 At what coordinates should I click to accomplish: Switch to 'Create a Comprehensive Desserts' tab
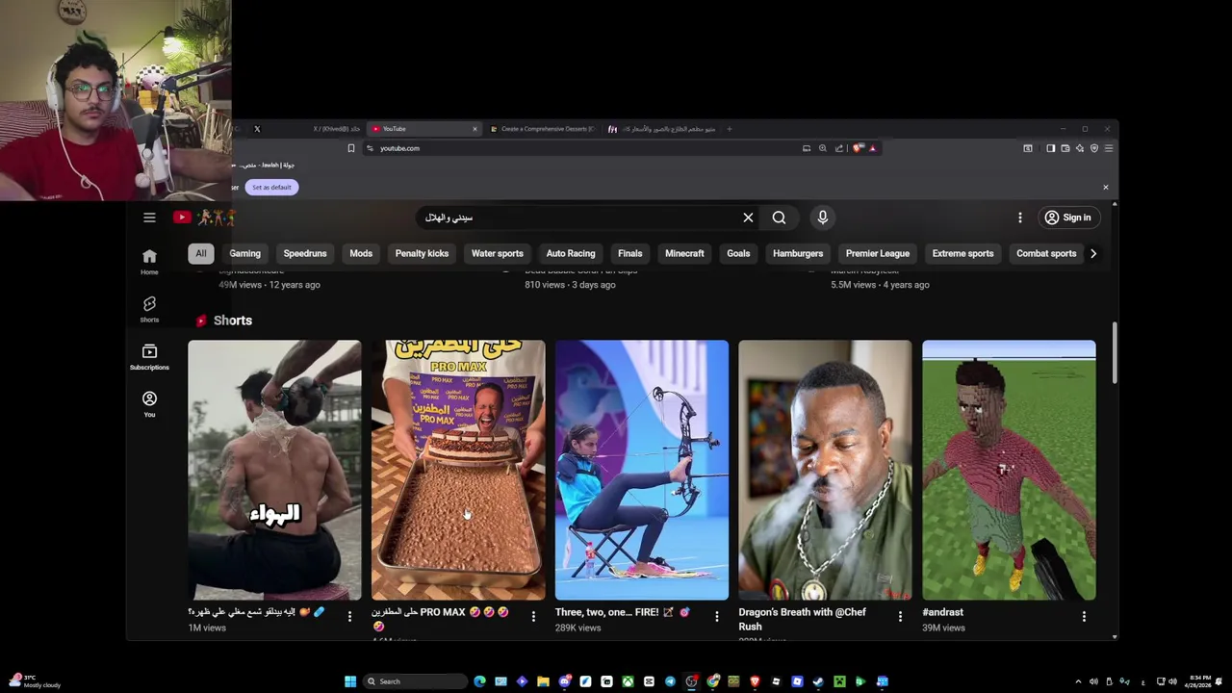coord(544,129)
